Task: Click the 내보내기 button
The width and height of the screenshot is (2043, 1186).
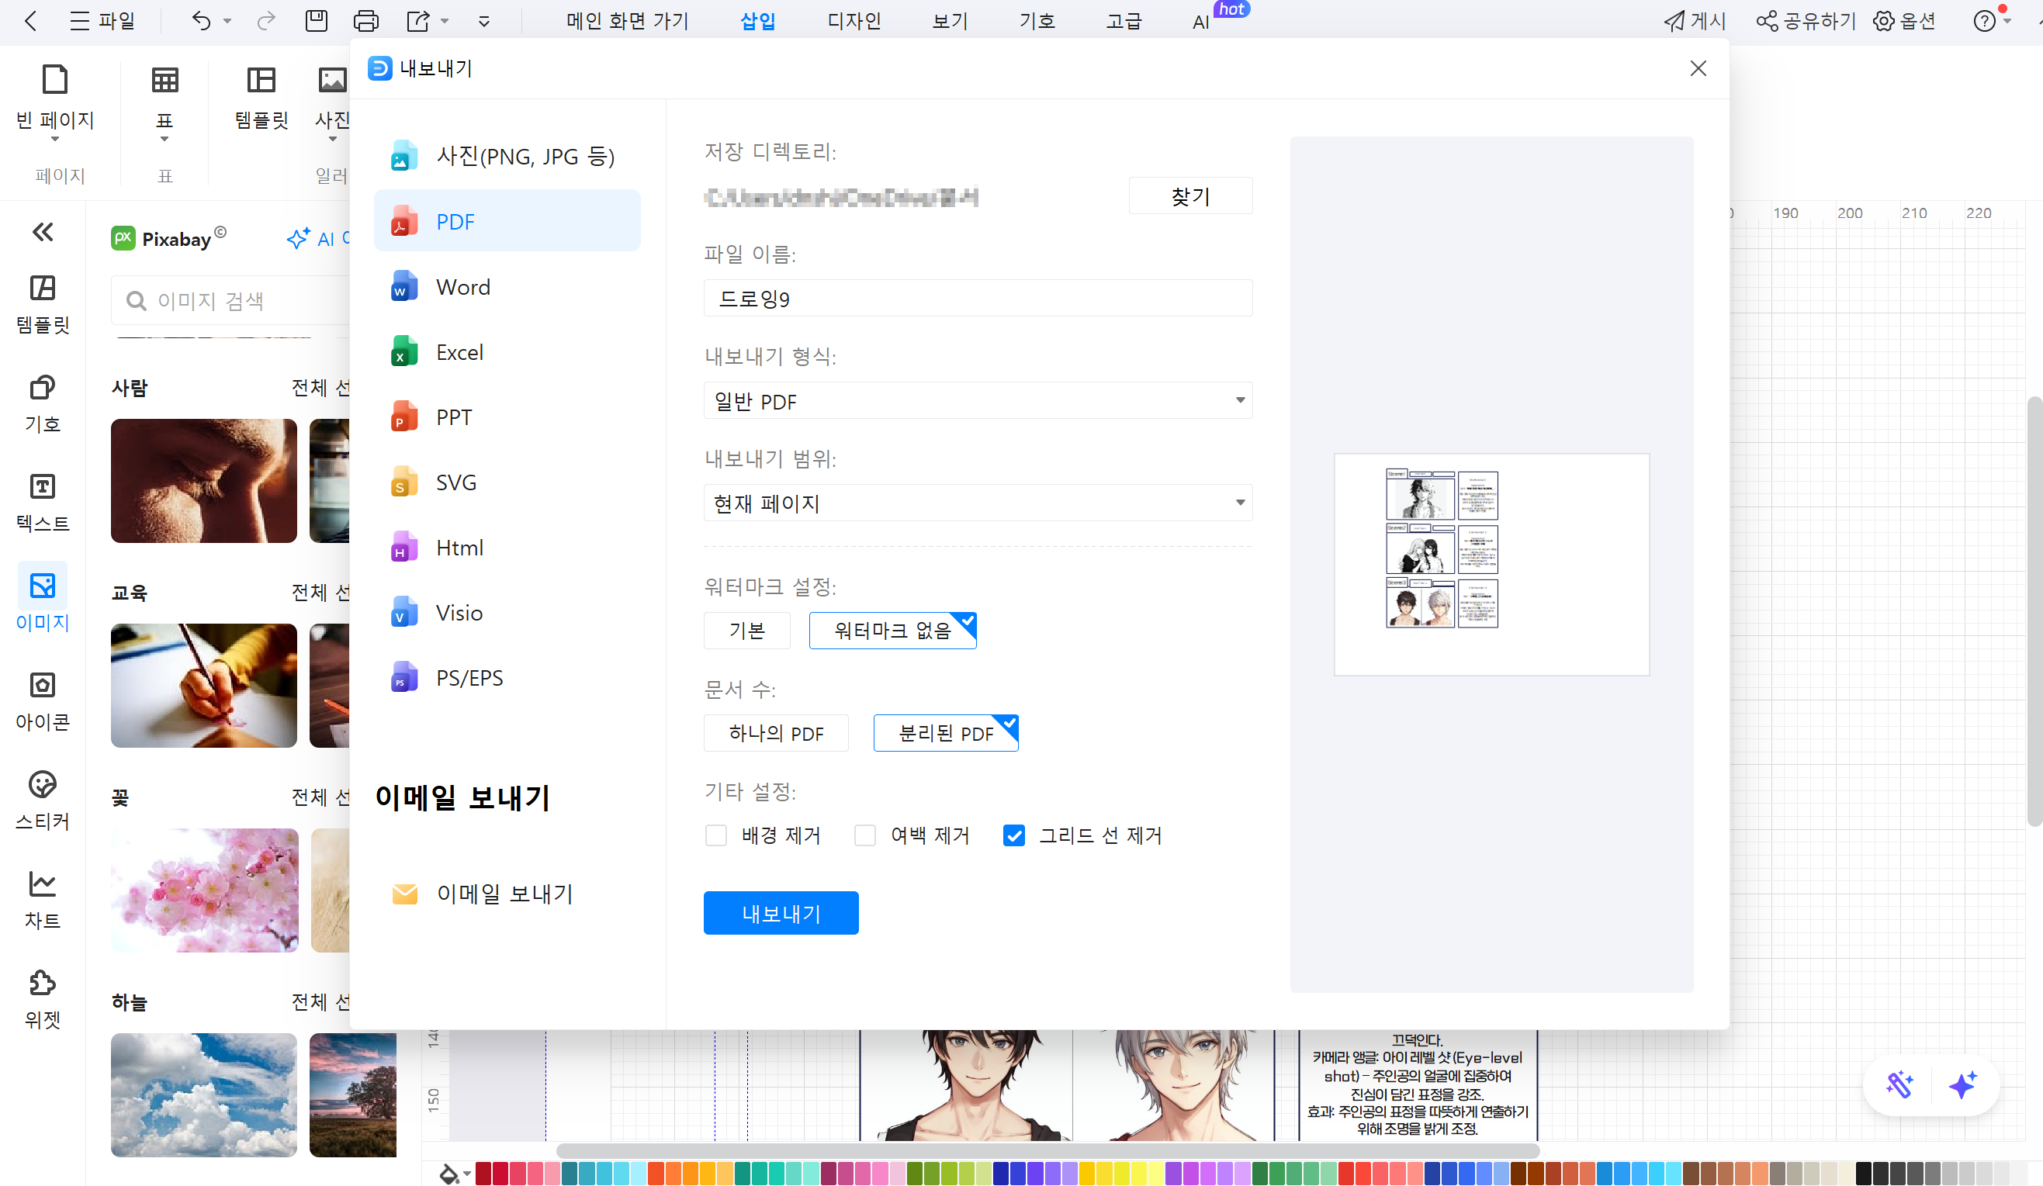Action: coord(781,912)
